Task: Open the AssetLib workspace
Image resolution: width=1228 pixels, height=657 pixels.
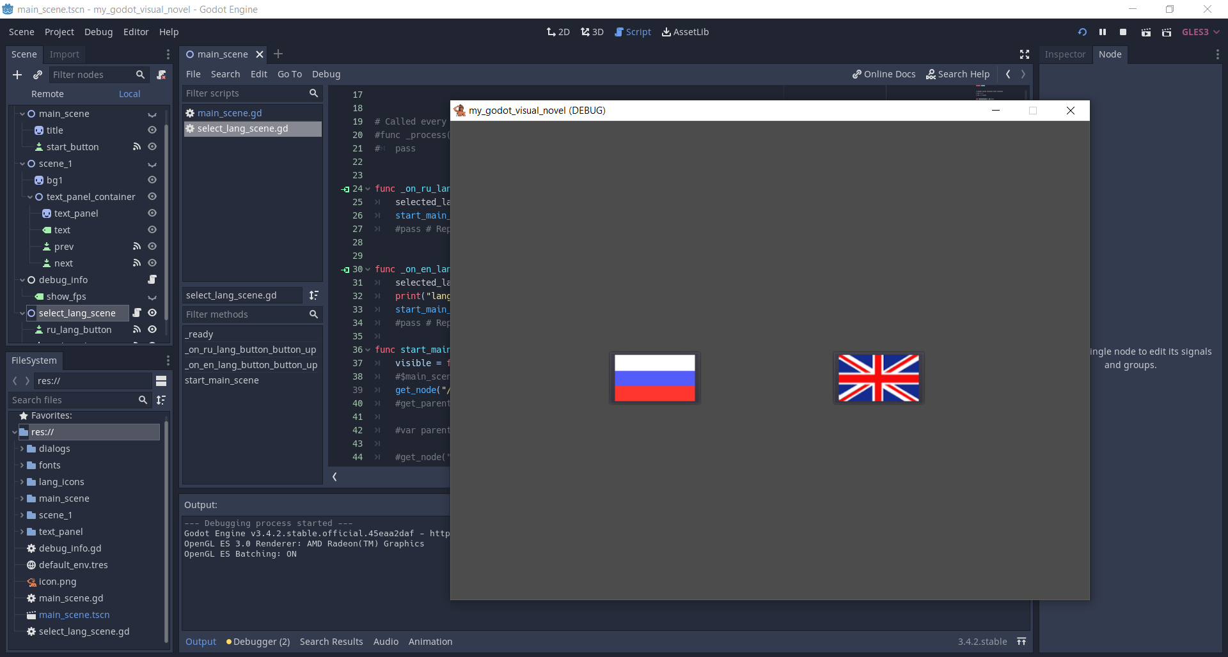Action: click(685, 32)
